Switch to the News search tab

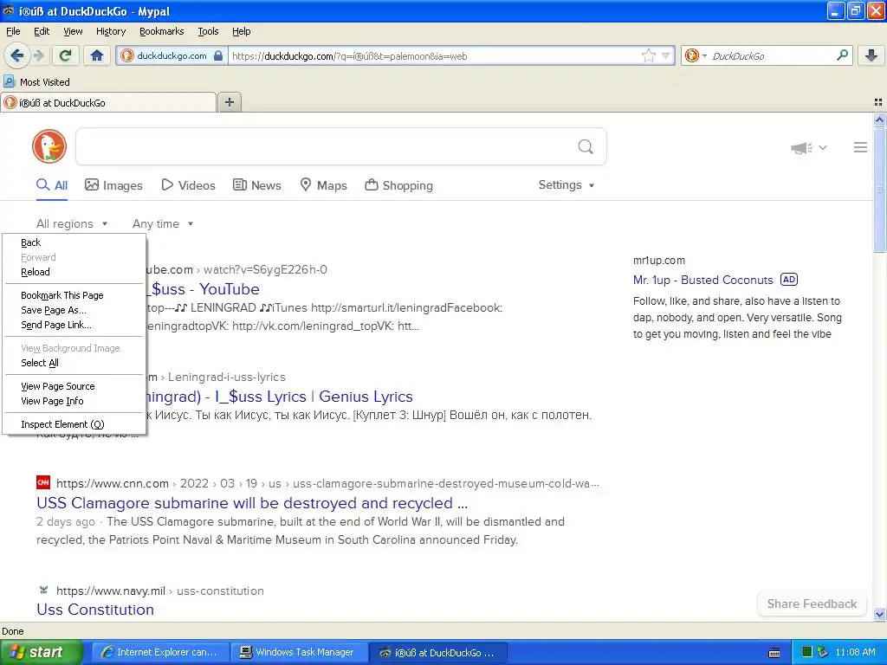(257, 185)
